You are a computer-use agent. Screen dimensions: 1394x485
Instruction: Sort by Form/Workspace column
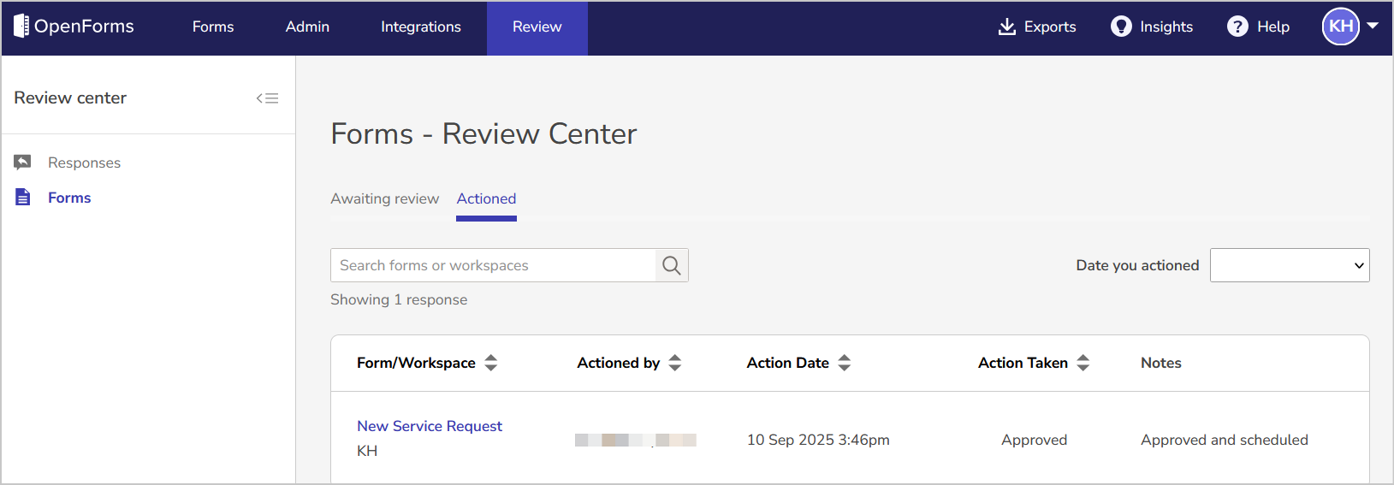(x=491, y=363)
